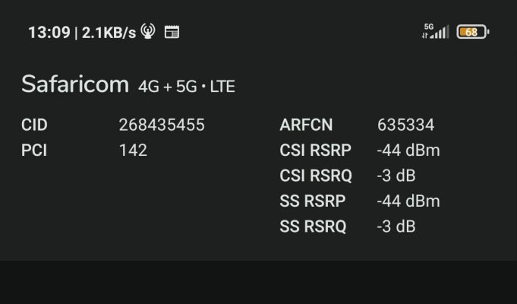Select the CSI RSRP value -44 dBm

[408, 150]
